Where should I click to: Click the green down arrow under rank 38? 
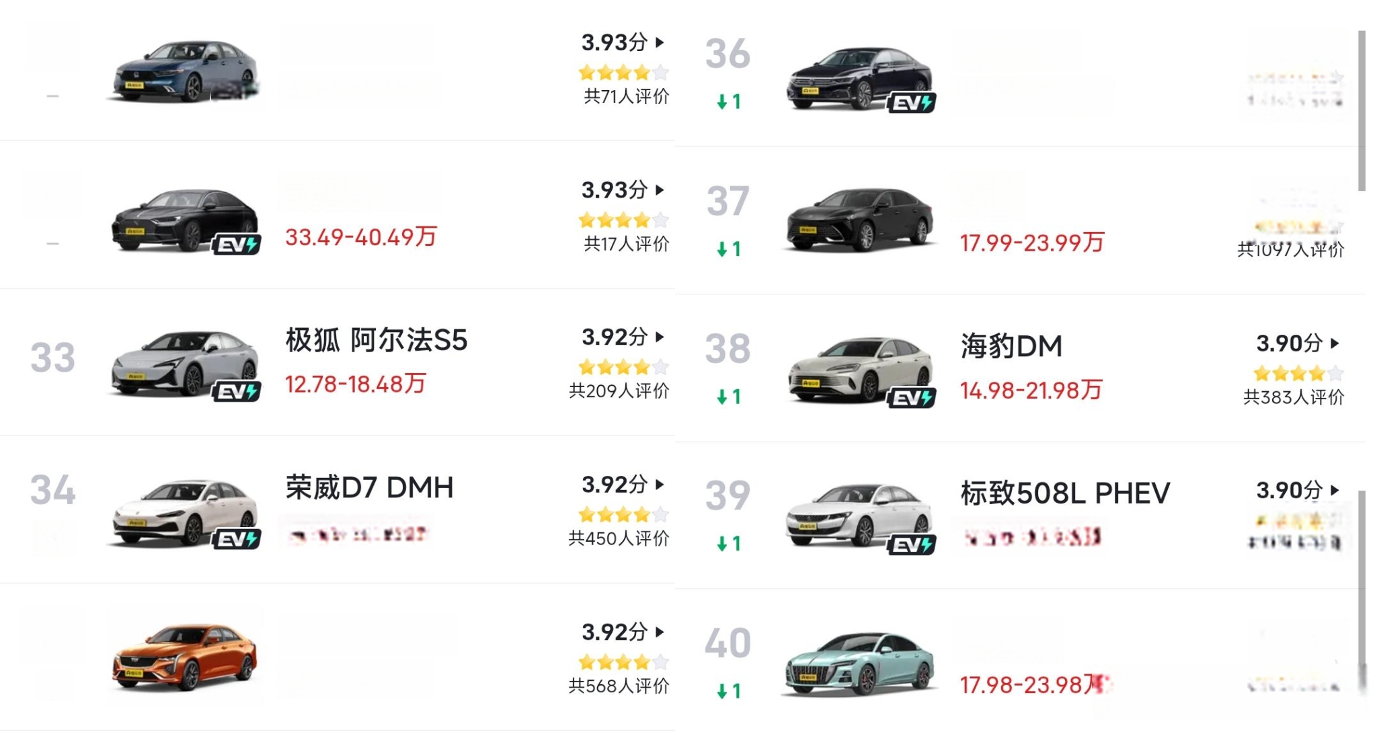(722, 397)
